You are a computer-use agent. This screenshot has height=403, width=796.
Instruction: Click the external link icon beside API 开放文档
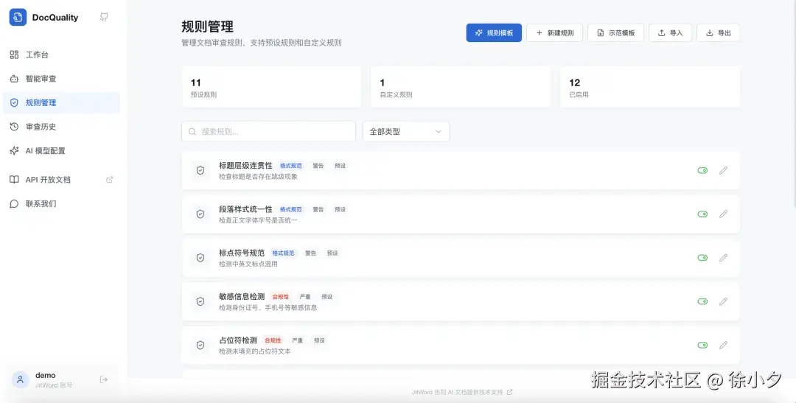(109, 180)
